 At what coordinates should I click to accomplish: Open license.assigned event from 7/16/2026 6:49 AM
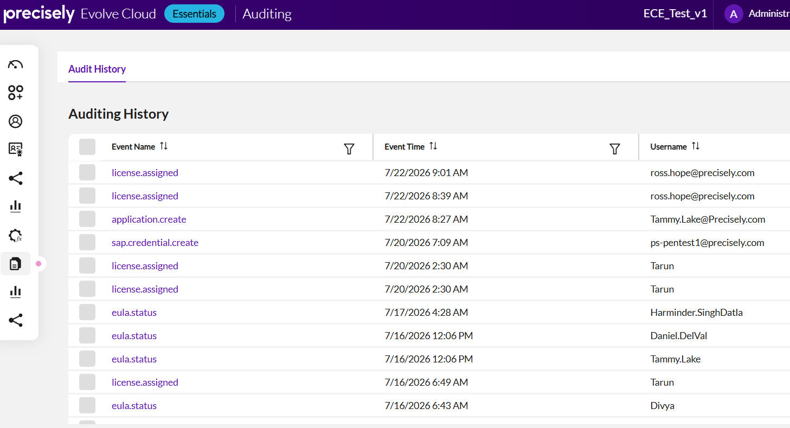(x=145, y=382)
